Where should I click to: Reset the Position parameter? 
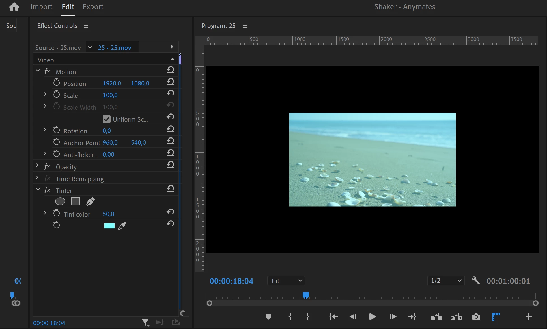point(170,82)
